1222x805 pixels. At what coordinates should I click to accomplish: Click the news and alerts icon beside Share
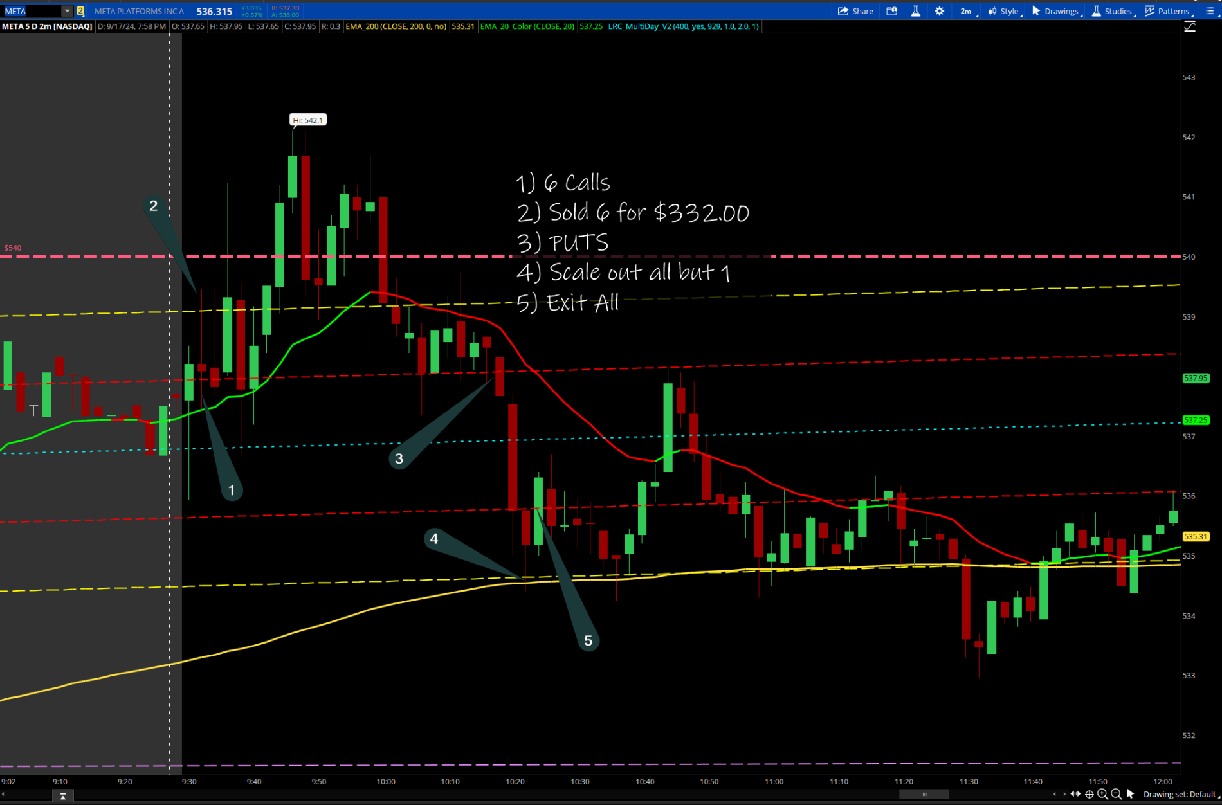[891, 11]
